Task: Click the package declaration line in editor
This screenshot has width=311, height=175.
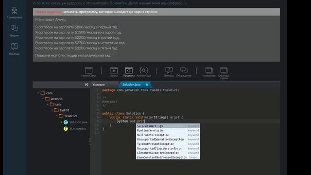Action: coord(140,90)
